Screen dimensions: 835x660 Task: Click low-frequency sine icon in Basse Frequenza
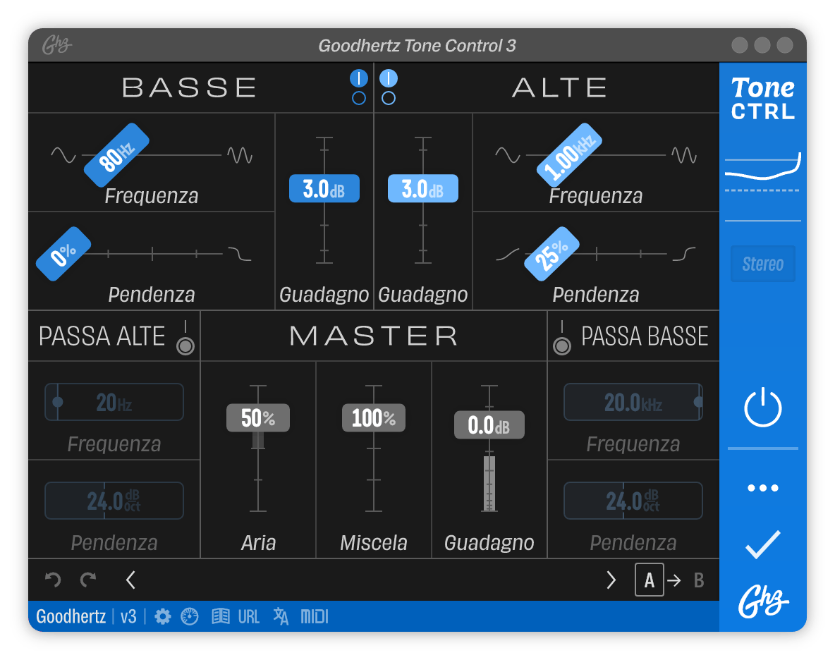tap(63, 155)
